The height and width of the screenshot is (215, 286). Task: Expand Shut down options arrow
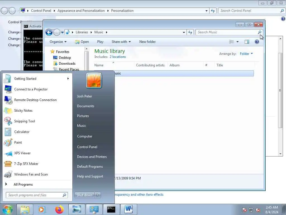coord(97,195)
